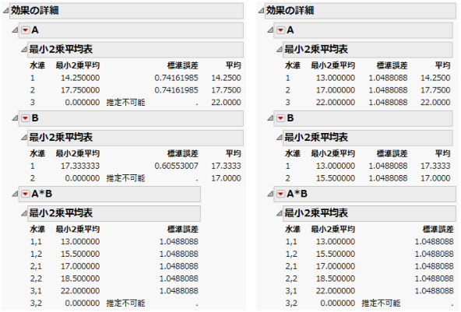
Task: Collapse effect B disclosure triangle in right report
Action: click(x=270, y=118)
